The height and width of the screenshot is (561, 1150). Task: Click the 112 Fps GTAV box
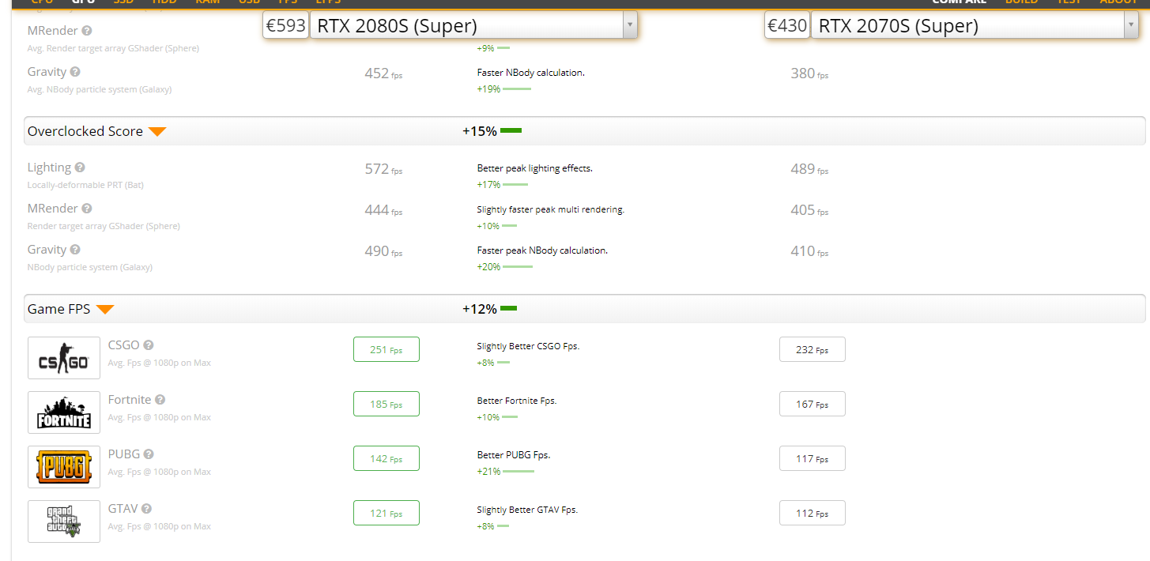click(x=813, y=513)
